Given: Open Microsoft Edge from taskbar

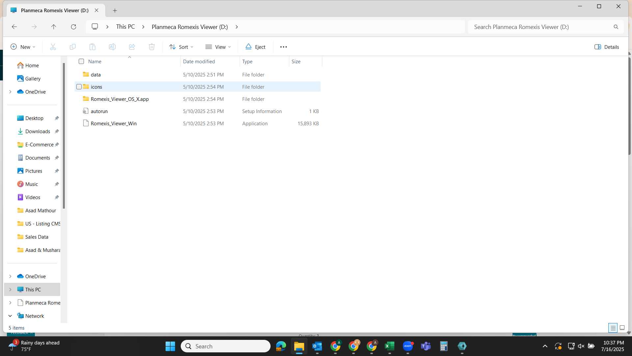Looking at the screenshot, I should coord(281,346).
